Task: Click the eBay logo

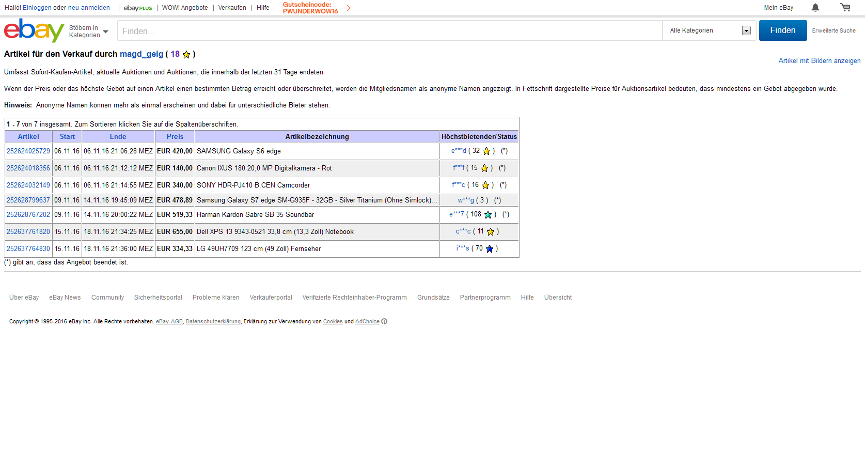Action: [34, 30]
